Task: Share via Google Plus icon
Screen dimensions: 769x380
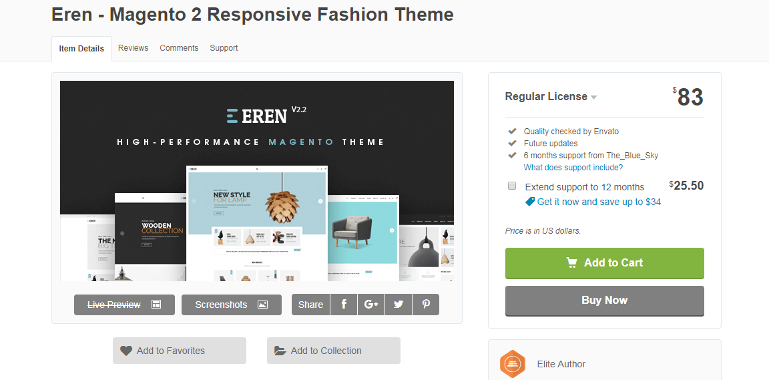Action: (371, 305)
